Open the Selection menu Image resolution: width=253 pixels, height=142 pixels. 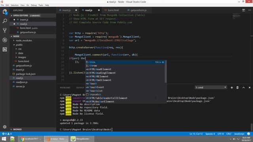pyautogui.click(x=15, y=5)
